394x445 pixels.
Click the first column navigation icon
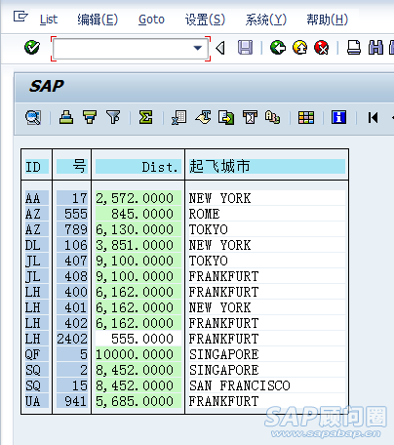[373, 117]
